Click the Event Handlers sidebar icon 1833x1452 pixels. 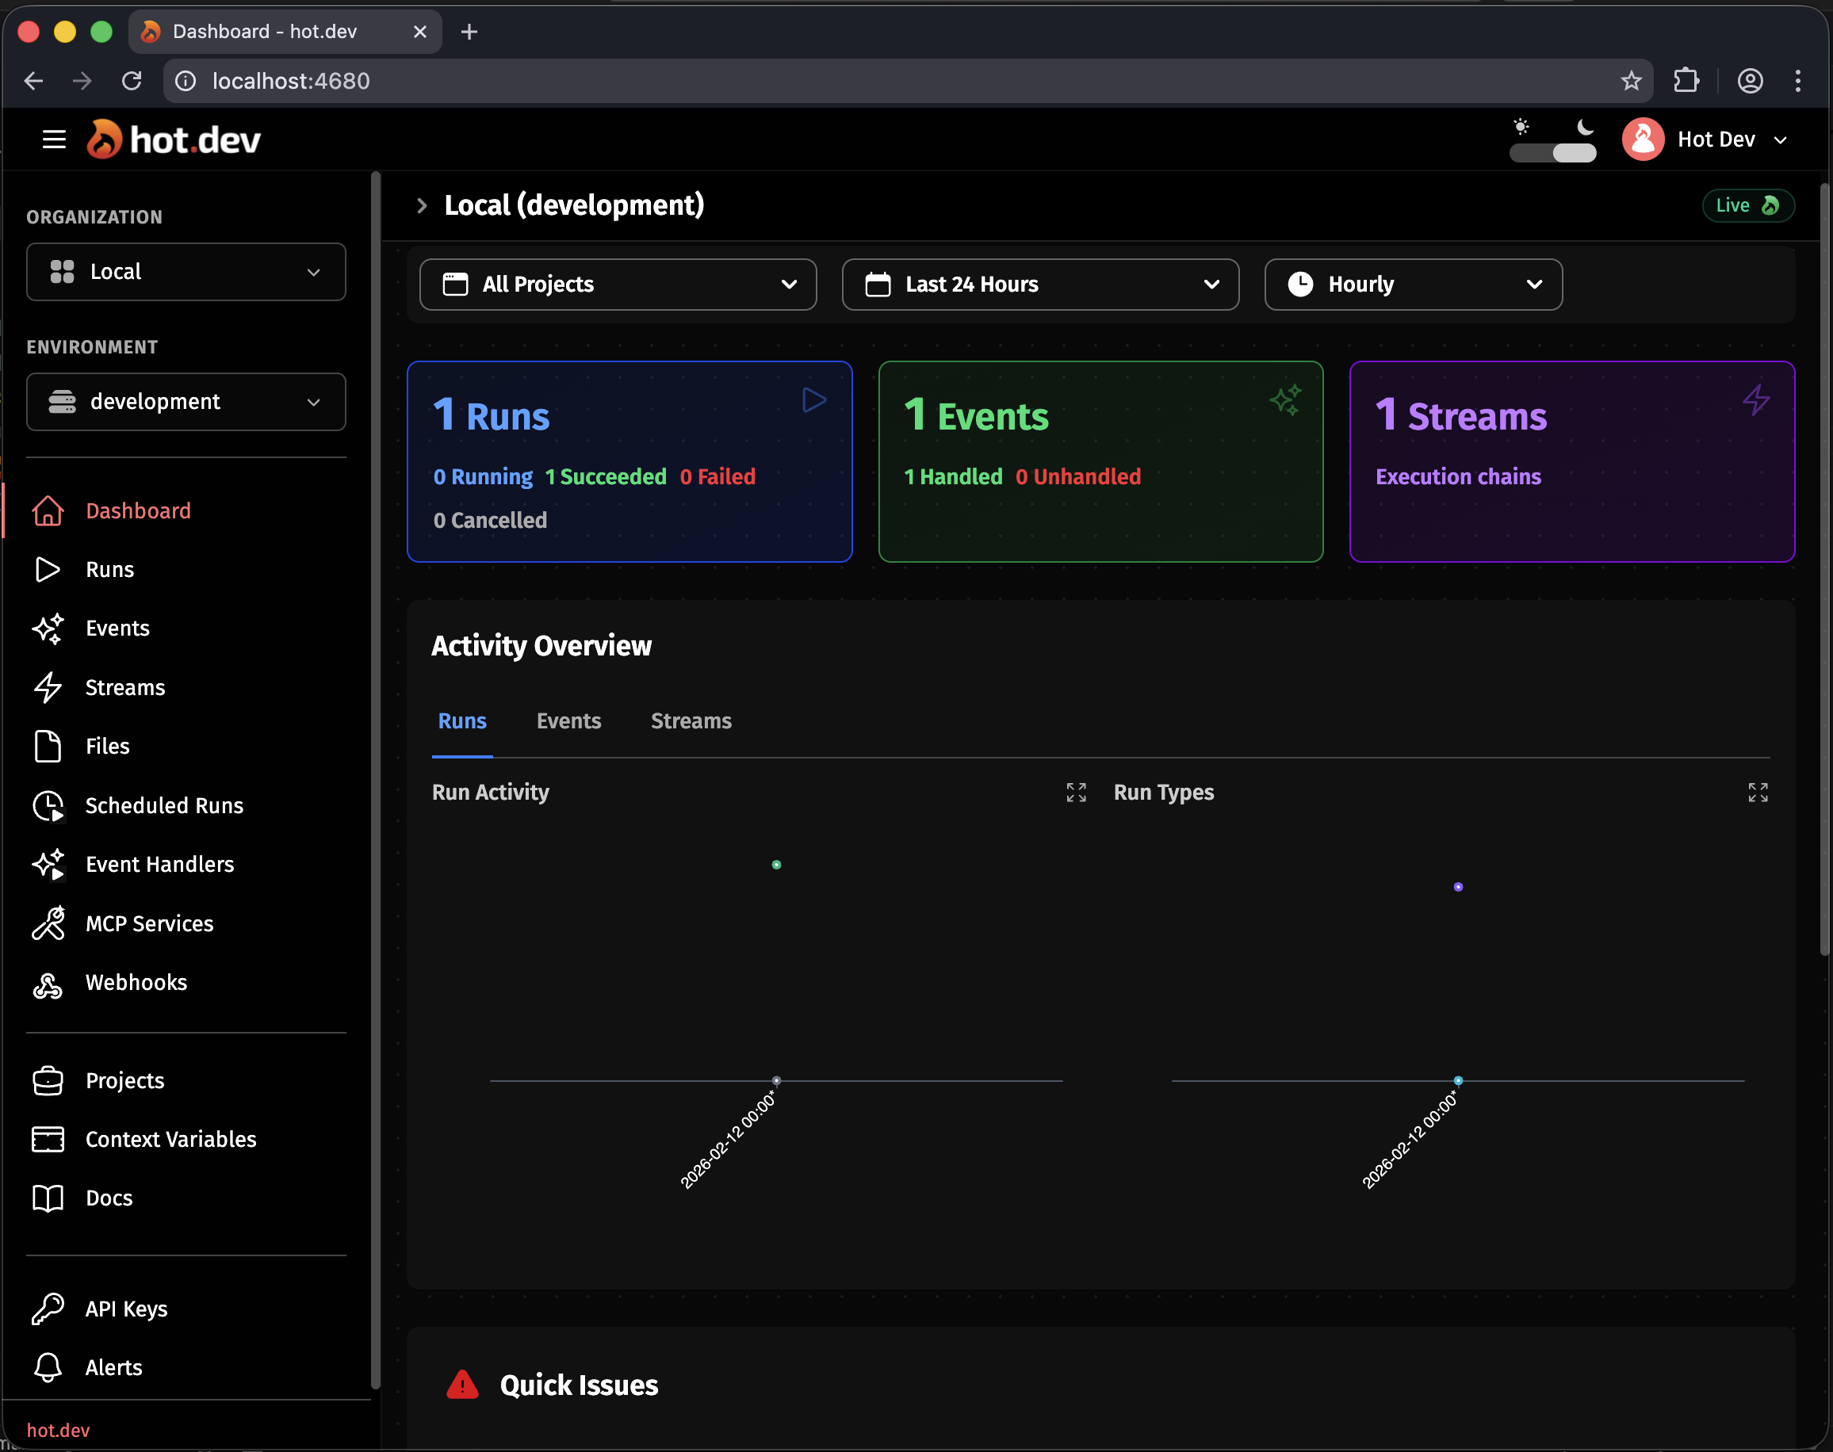(x=48, y=865)
